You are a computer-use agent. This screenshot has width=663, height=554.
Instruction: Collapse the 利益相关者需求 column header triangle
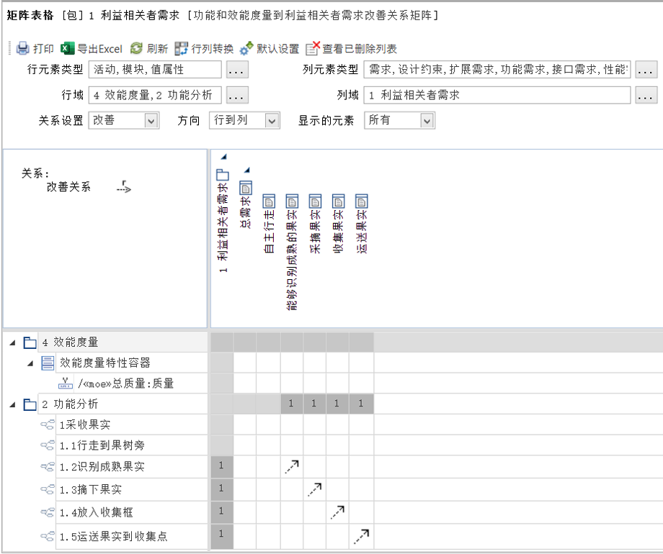tap(223, 157)
